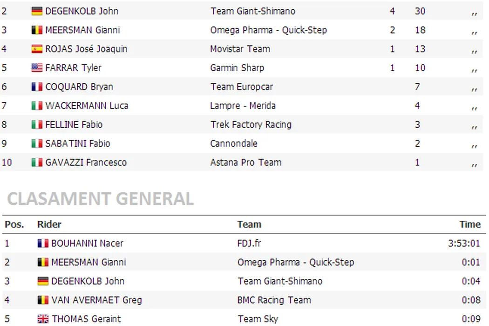Click the Italian flag next to WACKERMANN Luca
The image size is (489, 326).
(37, 106)
